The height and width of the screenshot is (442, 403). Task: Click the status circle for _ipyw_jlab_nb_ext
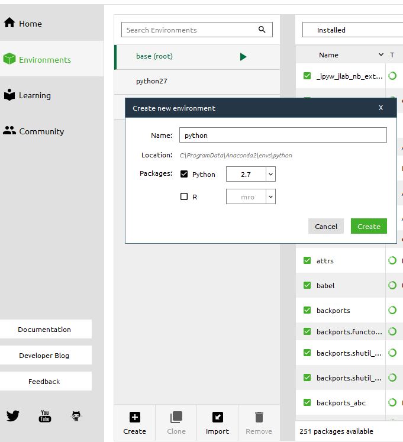[x=392, y=76]
